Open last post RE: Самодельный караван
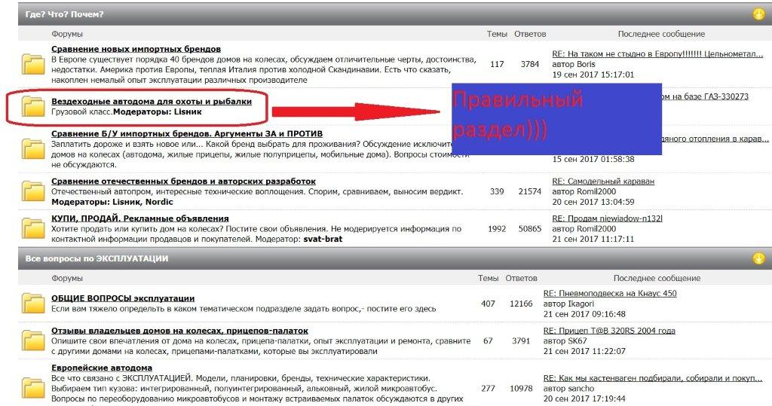The height and width of the screenshot is (406, 772). click(603, 181)
